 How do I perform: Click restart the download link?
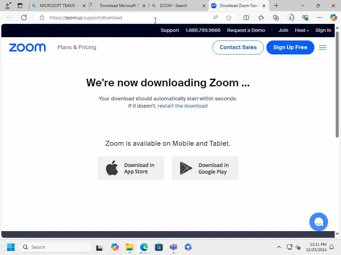(182, 106)
